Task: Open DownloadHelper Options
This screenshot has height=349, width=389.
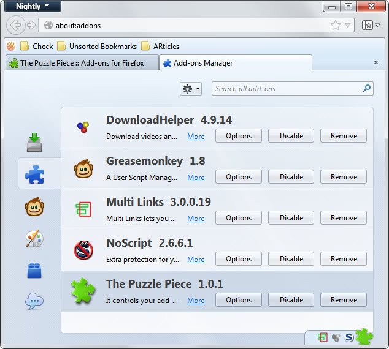Action: pyautogui.click(x=239, y=136)
